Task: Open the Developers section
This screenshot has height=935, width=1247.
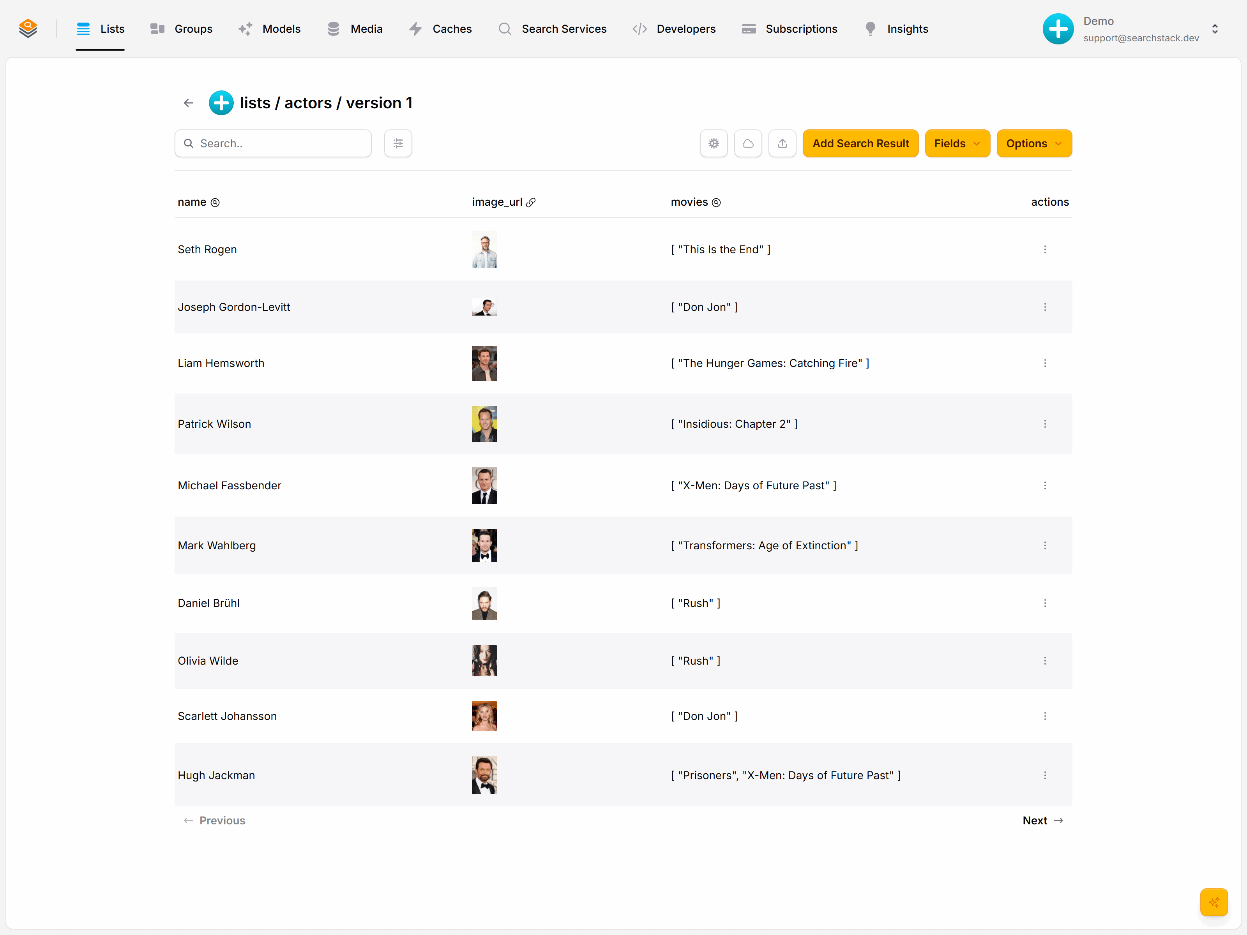Action: (x=674, y=29)
